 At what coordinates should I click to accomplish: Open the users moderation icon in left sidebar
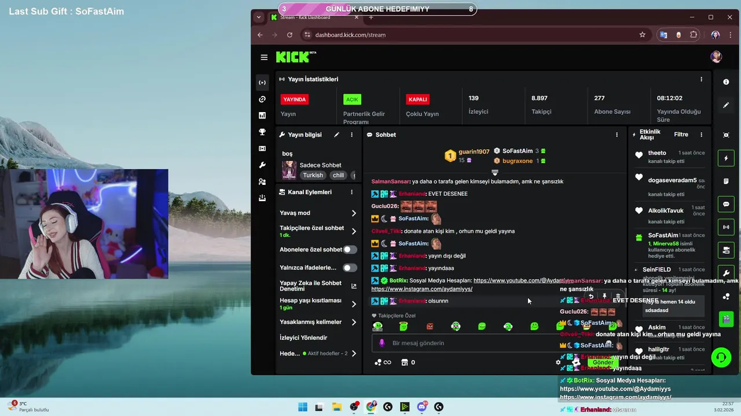pos(262,181)
